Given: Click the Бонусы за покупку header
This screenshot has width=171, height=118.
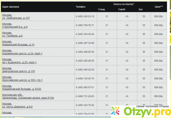Looking at the screenshot, I should click(x=124, y=4).
